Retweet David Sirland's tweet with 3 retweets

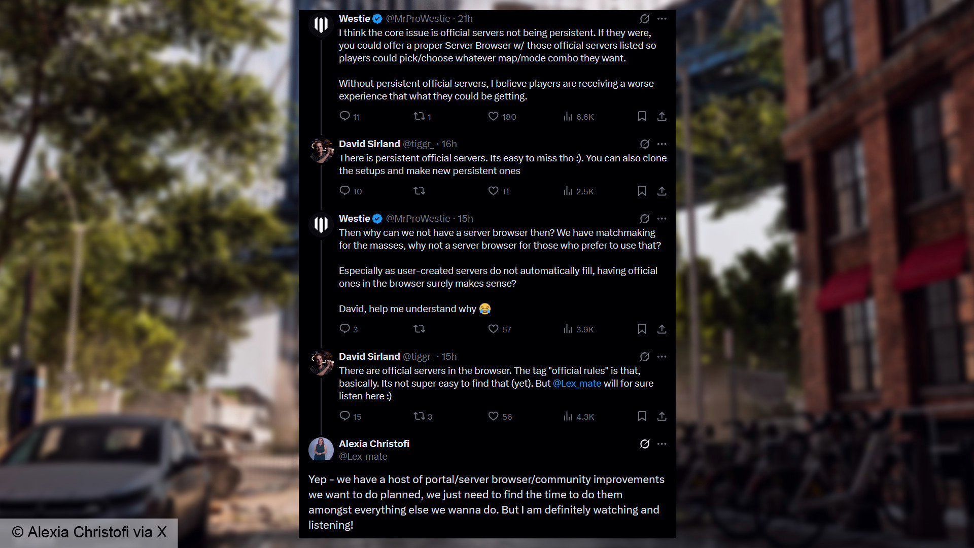[x=419, y=417]
